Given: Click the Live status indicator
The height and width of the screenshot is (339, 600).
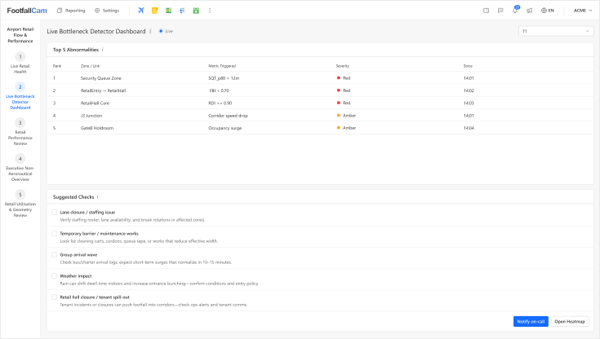Looking at the screenshot, I should (166, 31).
